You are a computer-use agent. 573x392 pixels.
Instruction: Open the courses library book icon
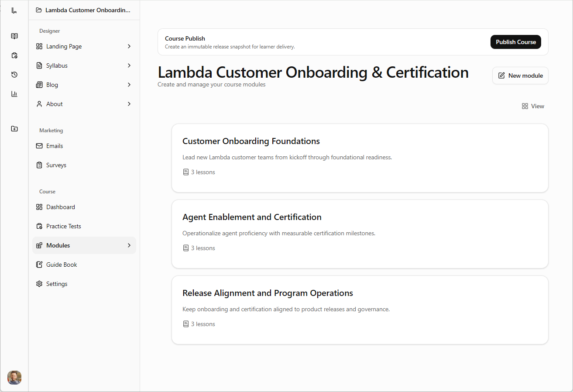coord(14,36)
